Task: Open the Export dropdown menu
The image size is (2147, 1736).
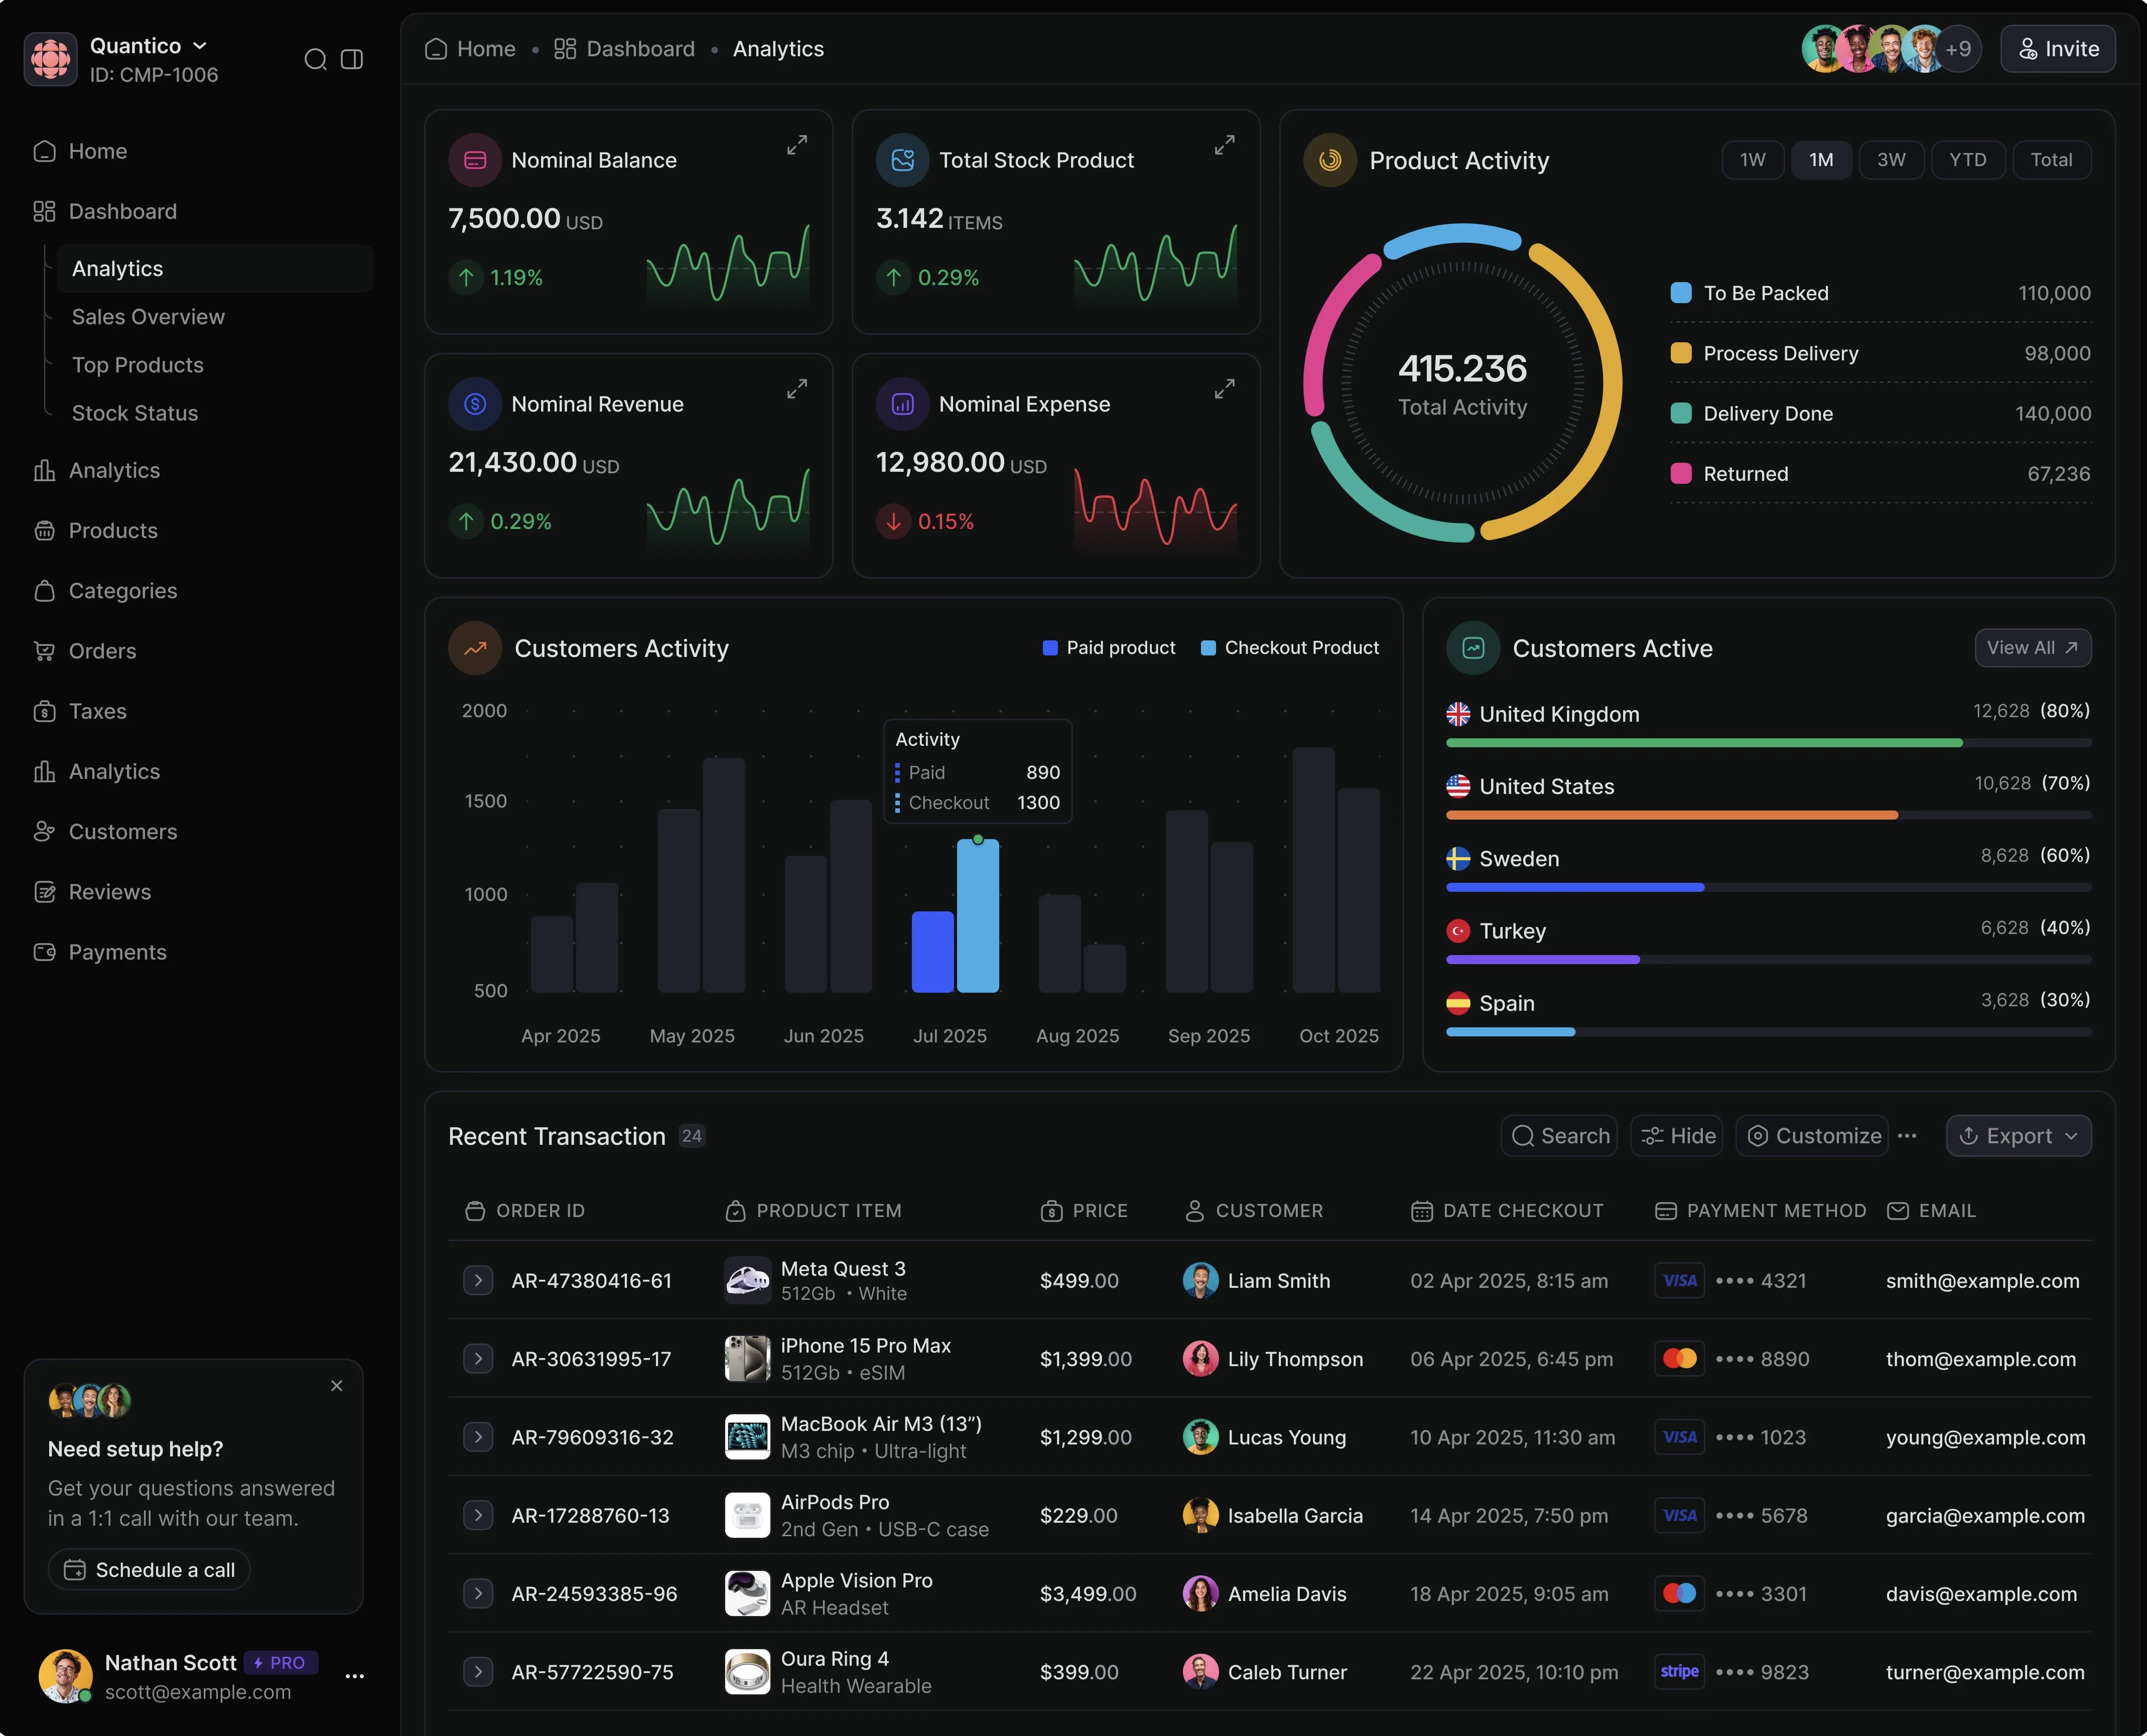Action: coord(2018,1136)
